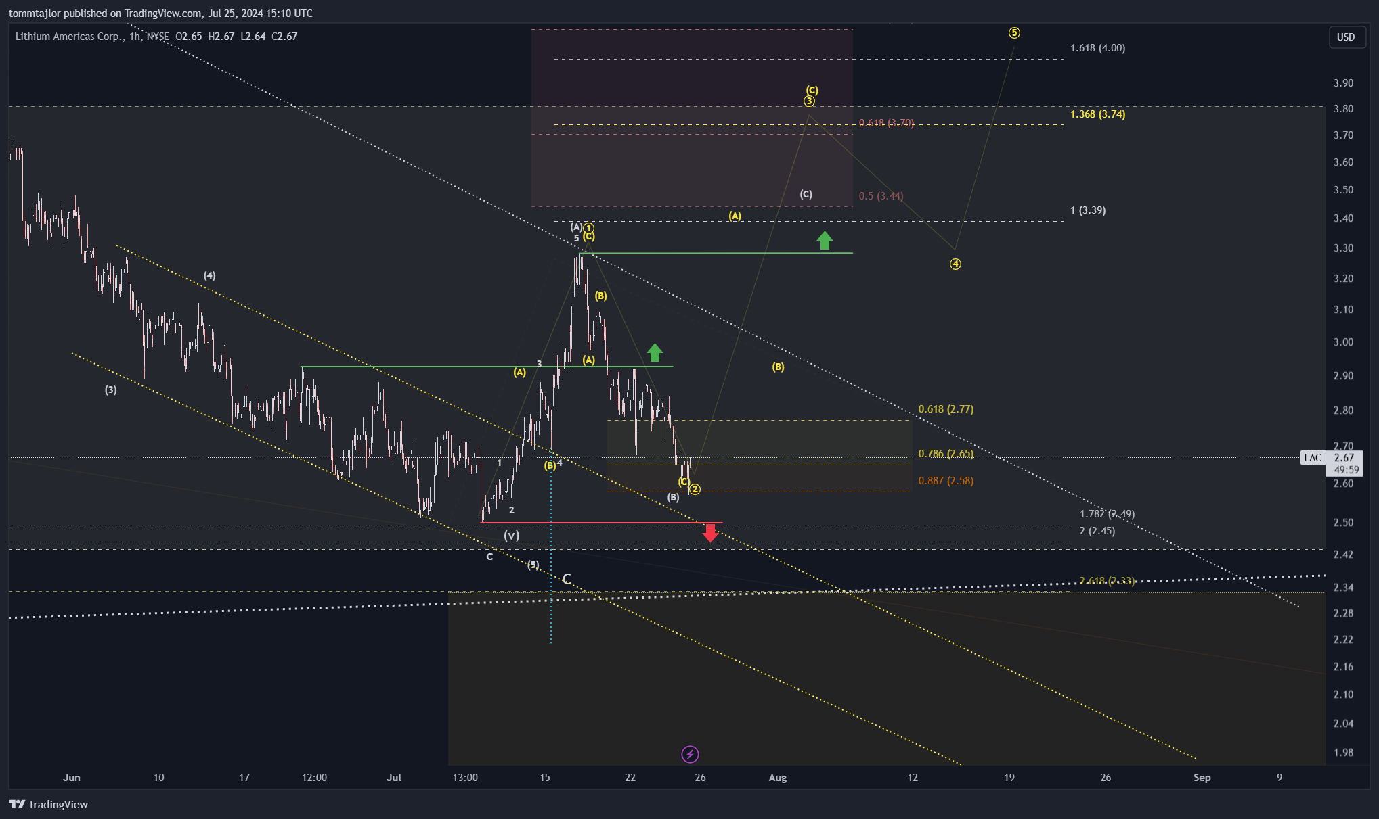Click the purple lightning bolt icon
The height and width of the screenshot is (819, 1379).
pyautogui.click(x=690, y=754)
